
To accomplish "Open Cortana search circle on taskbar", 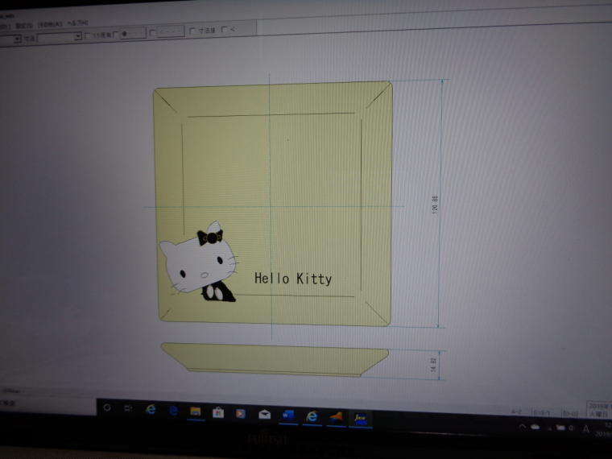I will click(107, 408).
